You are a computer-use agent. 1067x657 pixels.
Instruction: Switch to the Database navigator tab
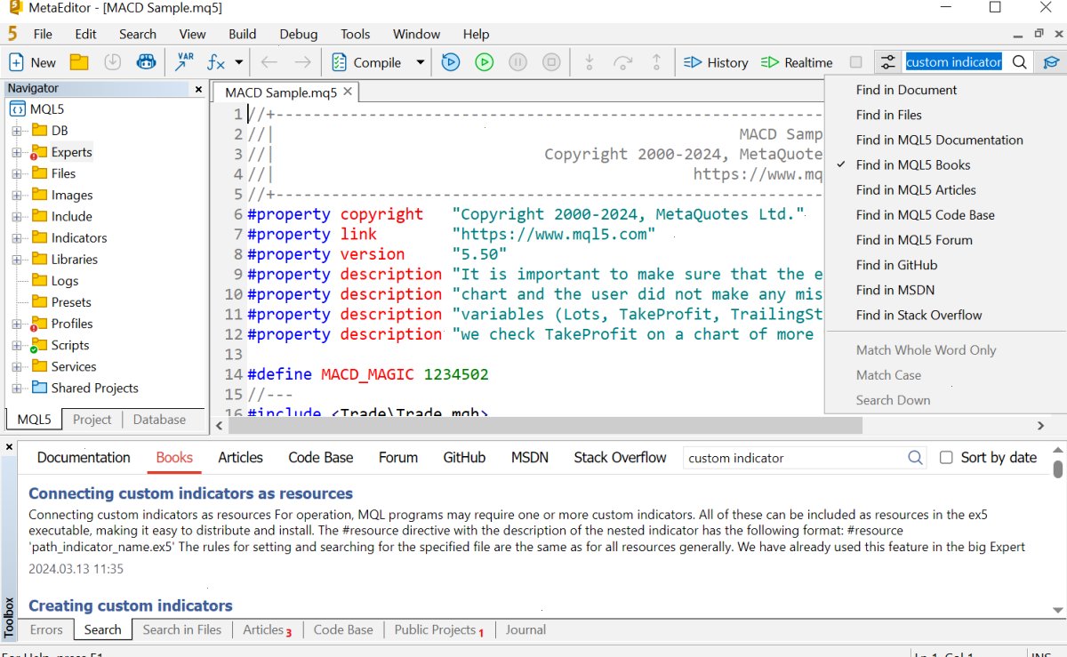pyautogui.click(x=159, y=420)
